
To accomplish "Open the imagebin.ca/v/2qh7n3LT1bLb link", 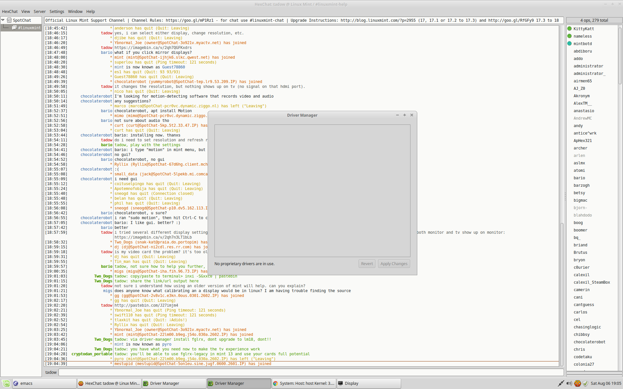I will click(153, 237).
